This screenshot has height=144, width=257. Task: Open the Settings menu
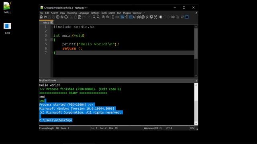(95, 13)
